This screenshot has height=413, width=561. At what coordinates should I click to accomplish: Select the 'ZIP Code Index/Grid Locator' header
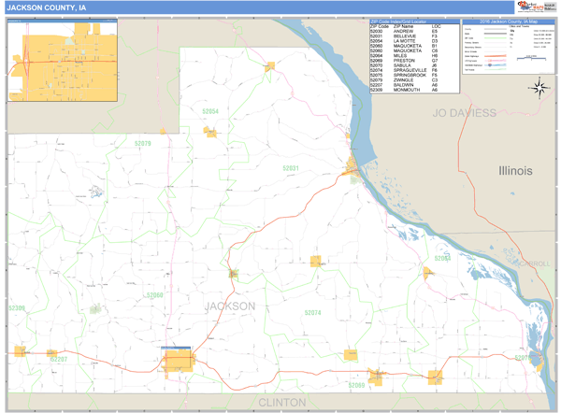414,21
